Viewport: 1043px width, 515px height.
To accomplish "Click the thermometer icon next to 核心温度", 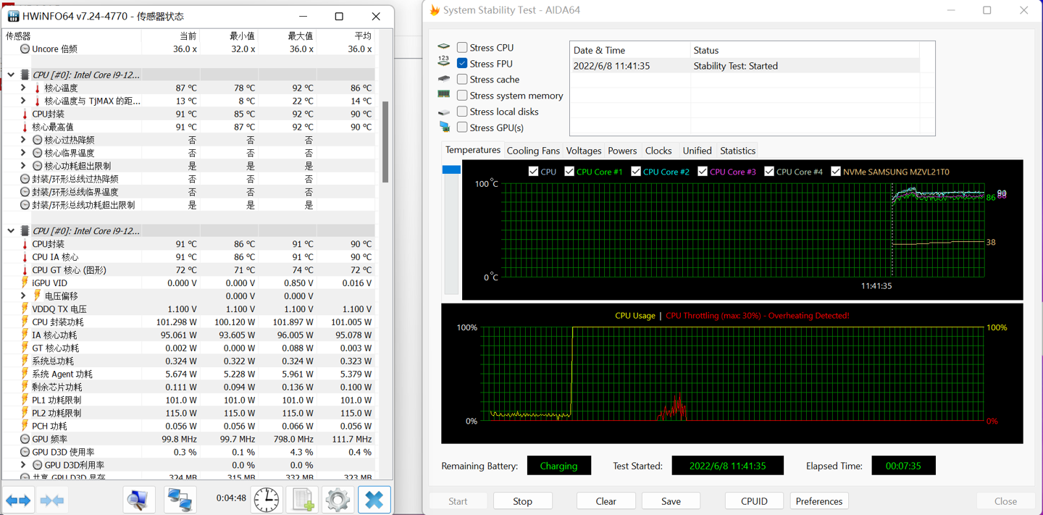I will click(x=38, y=88).
